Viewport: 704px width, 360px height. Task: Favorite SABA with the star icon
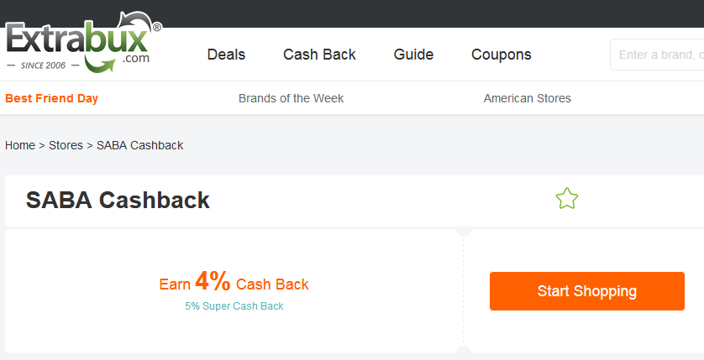(567, 199)
